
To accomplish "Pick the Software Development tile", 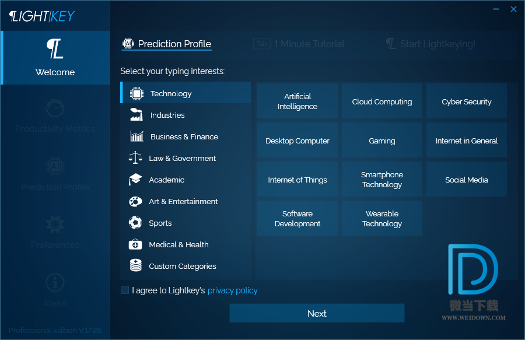I will [297, 218].
